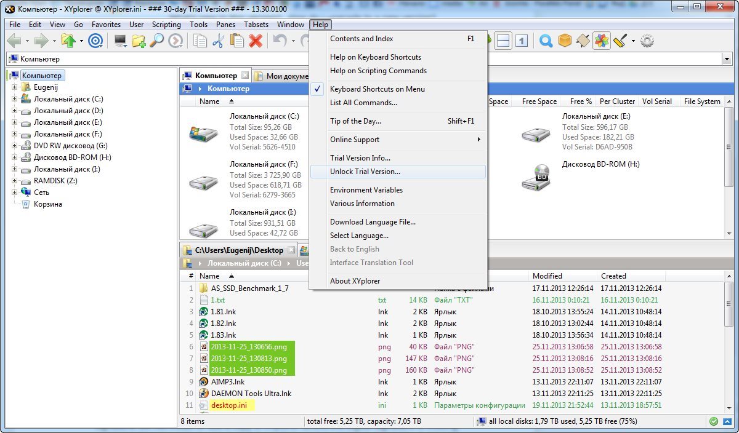Click the round gray arrow toolbar icon

176,41
